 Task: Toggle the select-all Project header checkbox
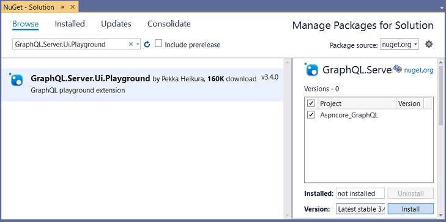(311, 103)
